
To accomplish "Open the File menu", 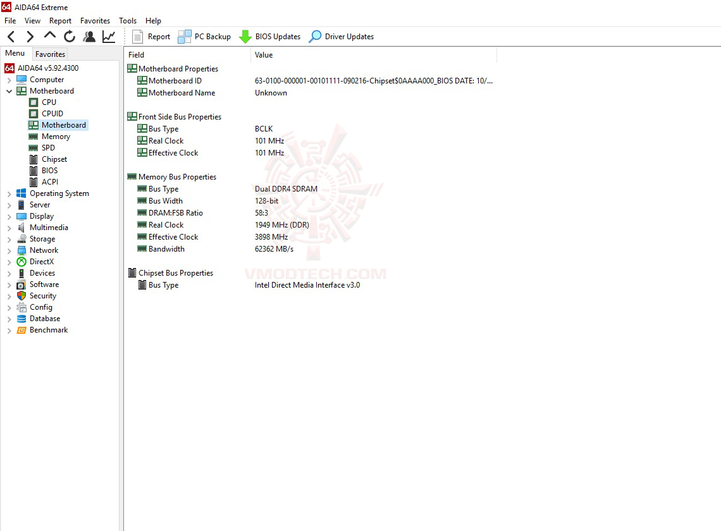I will coord(10,21).
